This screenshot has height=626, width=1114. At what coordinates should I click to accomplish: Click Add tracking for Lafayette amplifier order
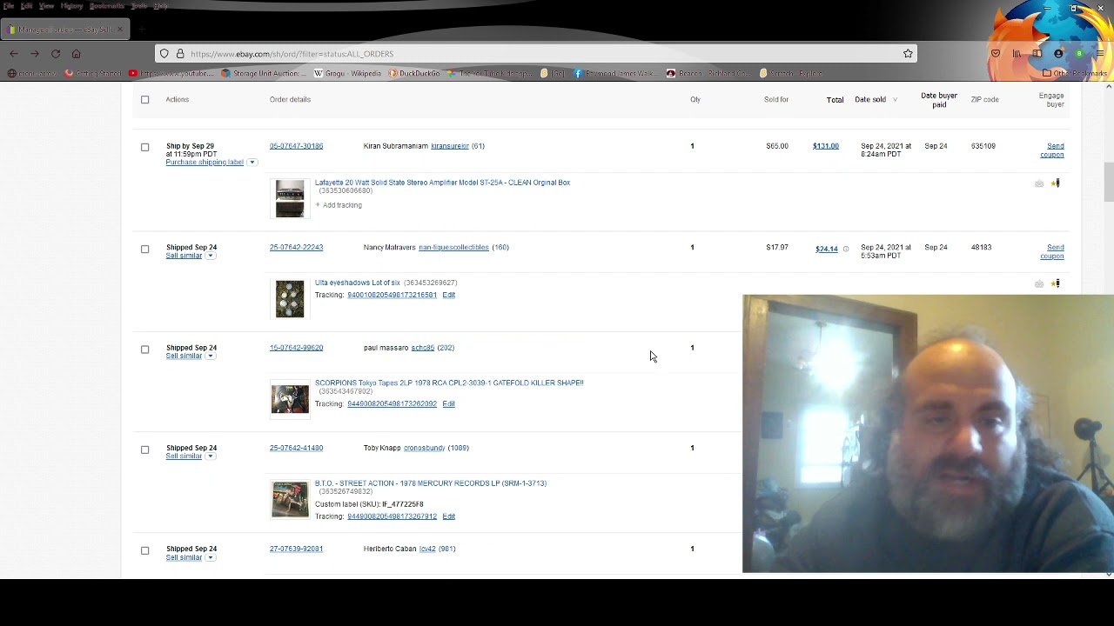[339, 205]
